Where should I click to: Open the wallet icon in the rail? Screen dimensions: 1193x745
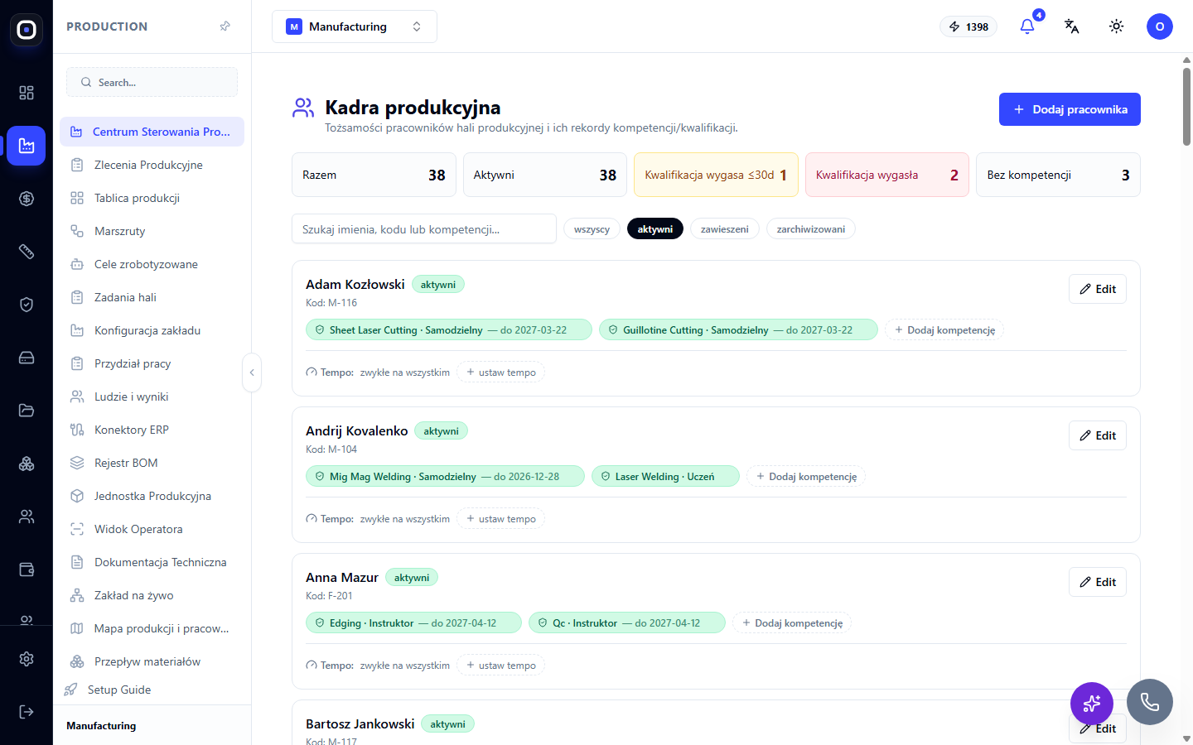(x=27, y=570)
